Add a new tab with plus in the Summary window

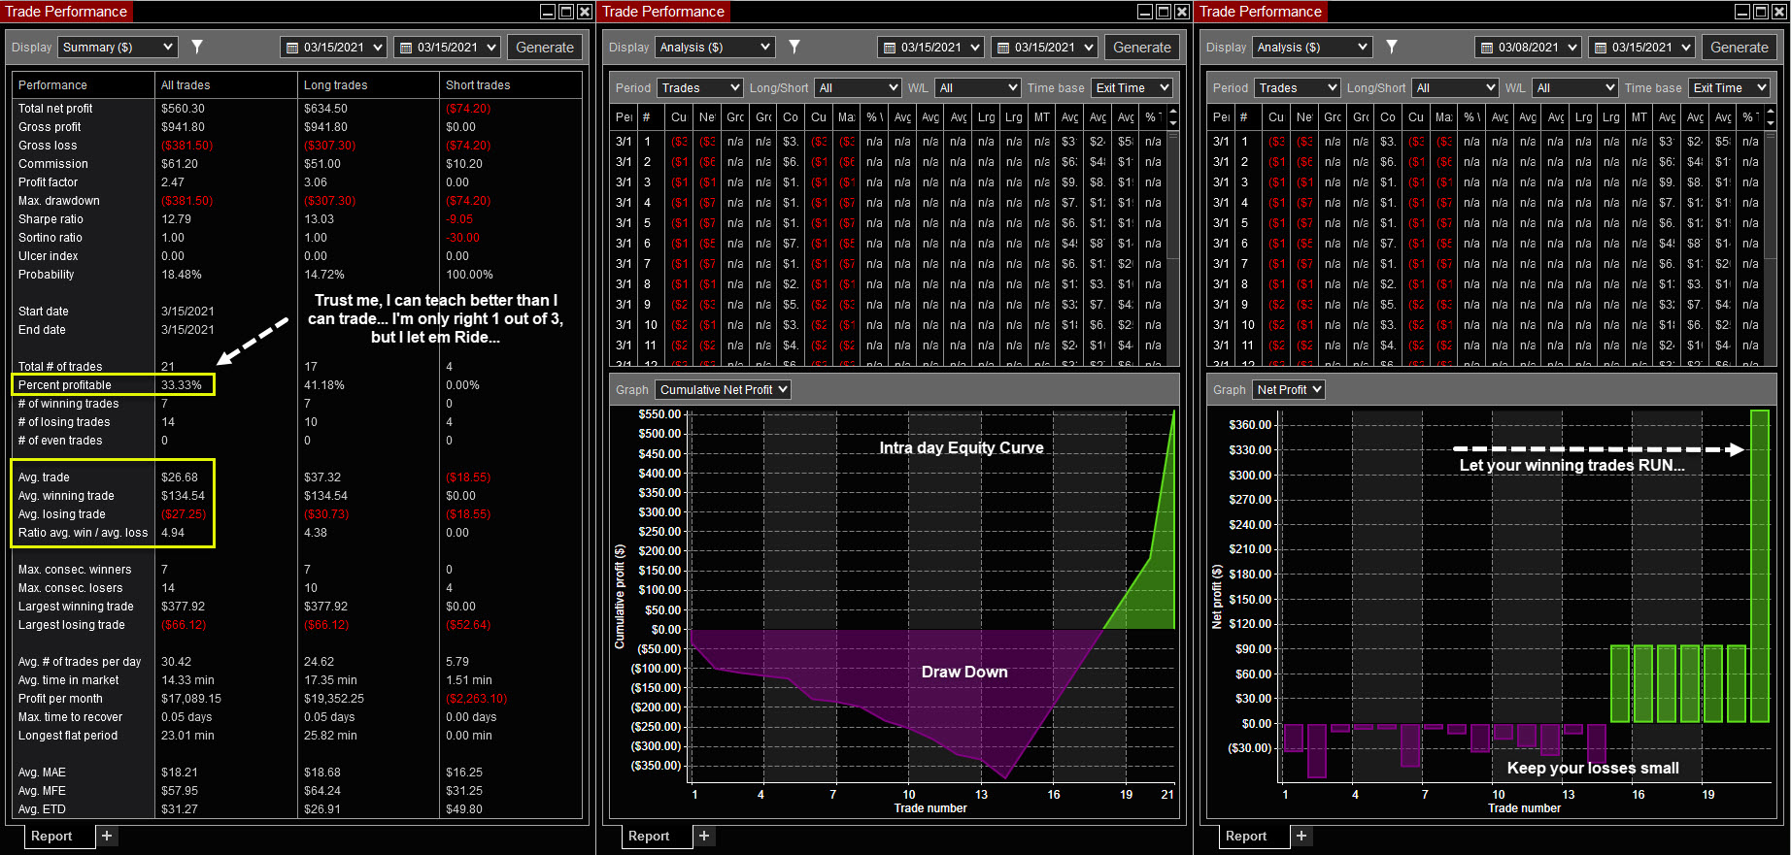tap(107, 836)
